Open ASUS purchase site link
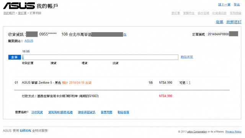The image size is (245, 138). (x=29, y=41)
